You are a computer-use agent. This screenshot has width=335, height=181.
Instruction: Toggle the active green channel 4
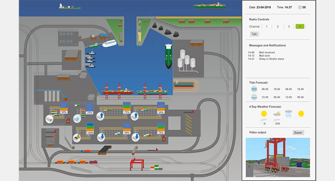[300, 26]
